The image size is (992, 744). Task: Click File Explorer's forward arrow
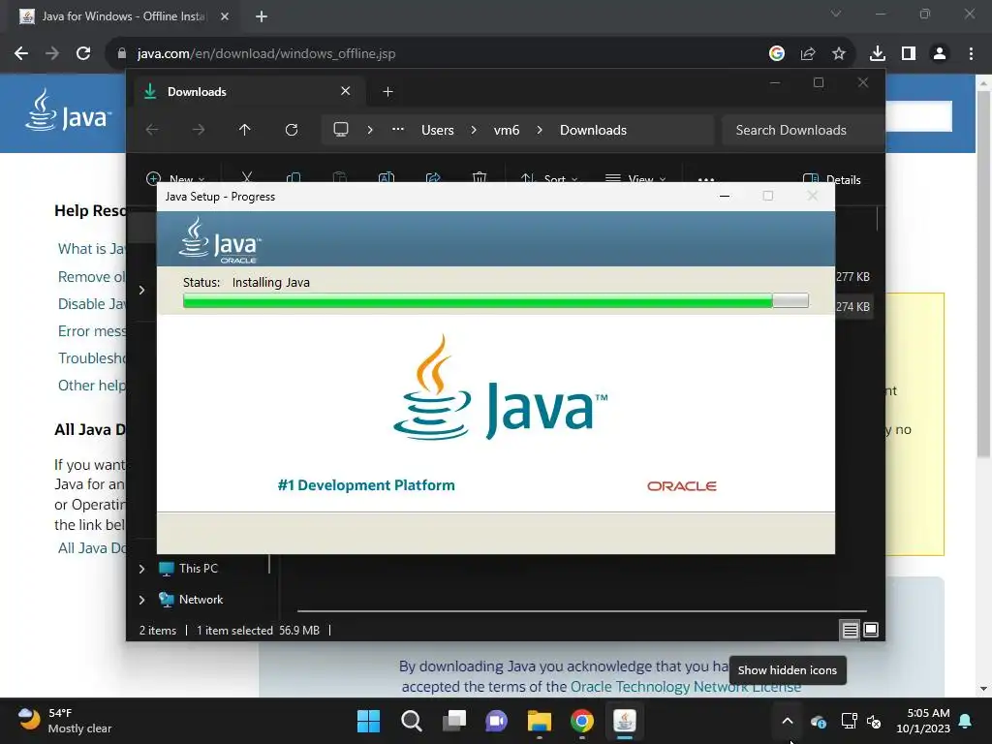click(x=199, y=130)
